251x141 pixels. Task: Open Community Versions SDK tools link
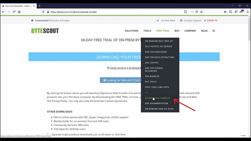71,125
